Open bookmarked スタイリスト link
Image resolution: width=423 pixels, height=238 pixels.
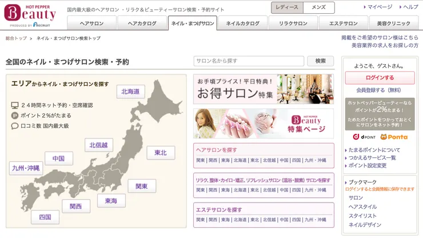(362, 216)
